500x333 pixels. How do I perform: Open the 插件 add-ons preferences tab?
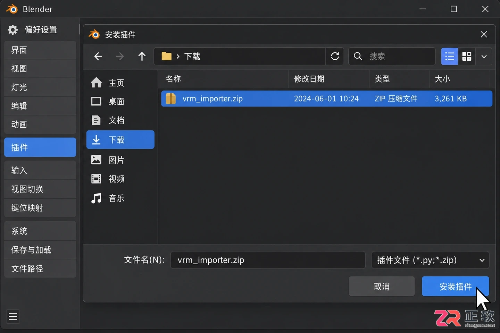tap(40, 147)
